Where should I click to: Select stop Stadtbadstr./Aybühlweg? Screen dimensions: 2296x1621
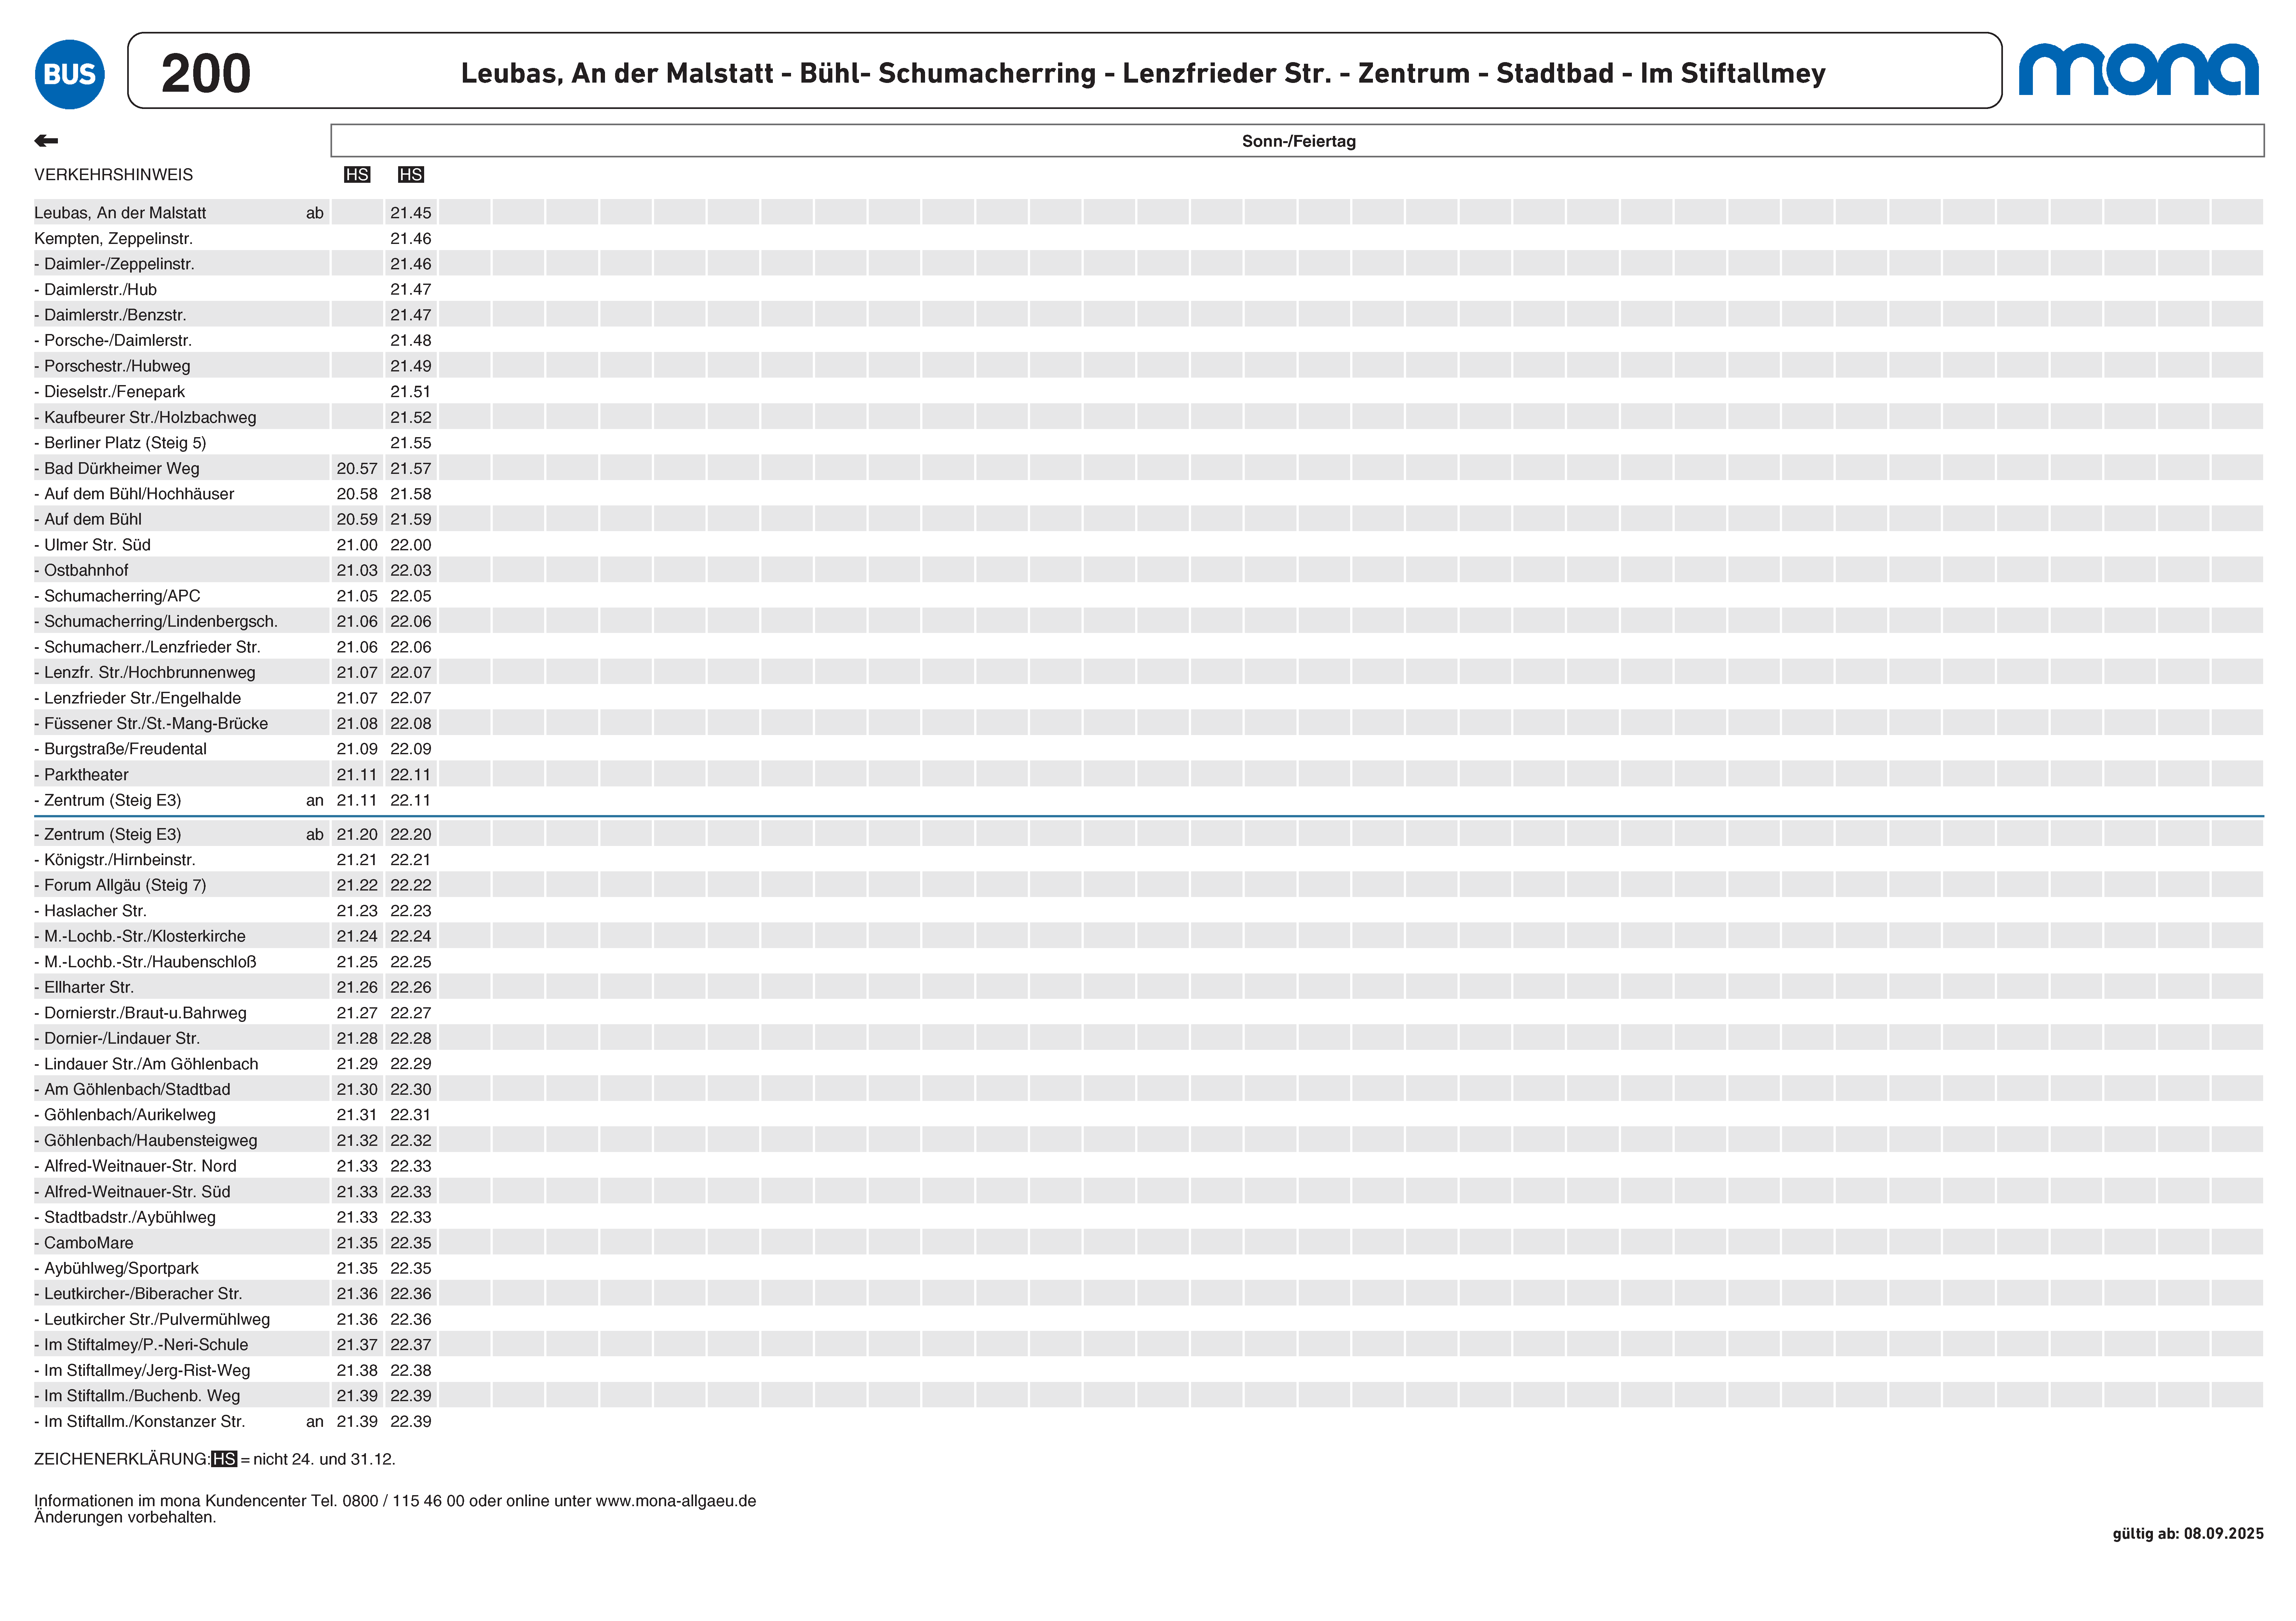125,1217
